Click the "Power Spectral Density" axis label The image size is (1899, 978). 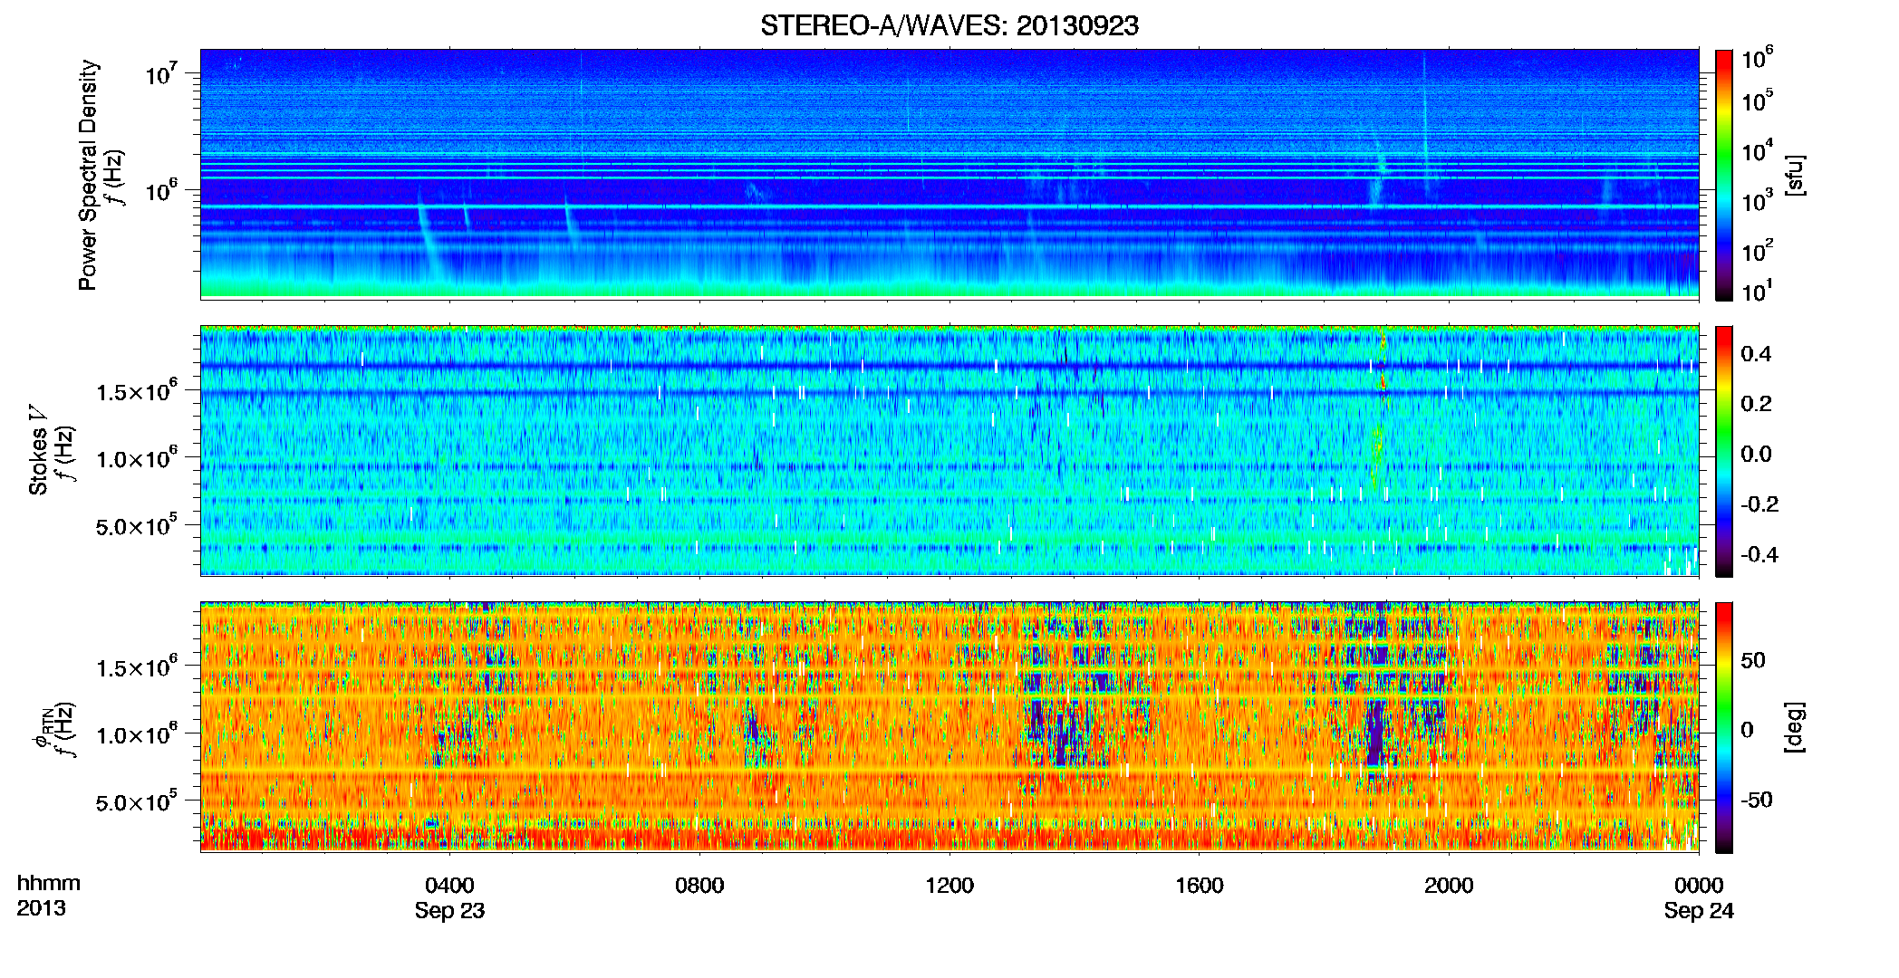pos(88,175)
